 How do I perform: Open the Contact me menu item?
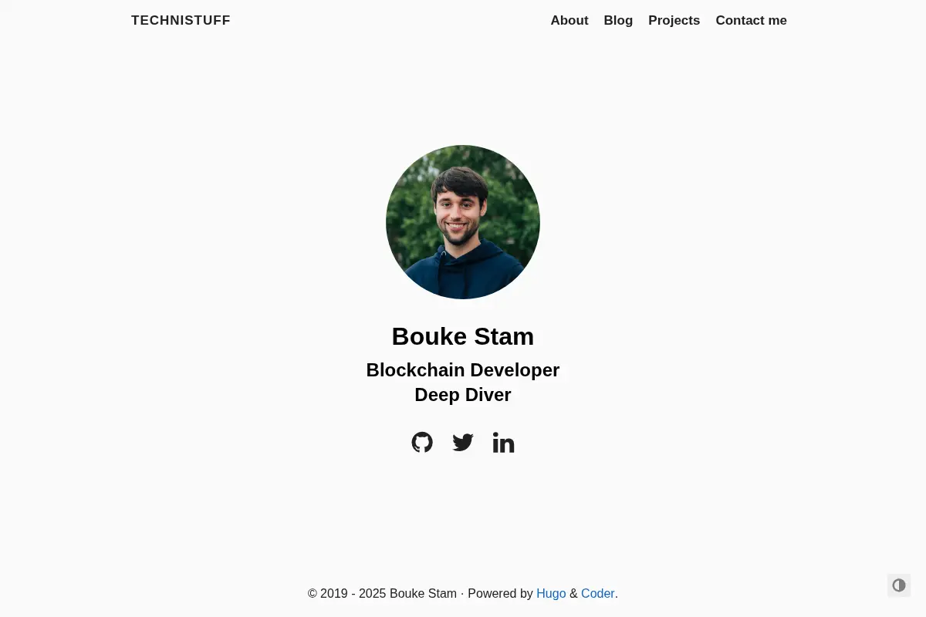[751, 21]
